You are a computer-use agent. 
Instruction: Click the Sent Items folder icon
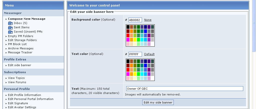pyautogui.click(x=10, y=28)
